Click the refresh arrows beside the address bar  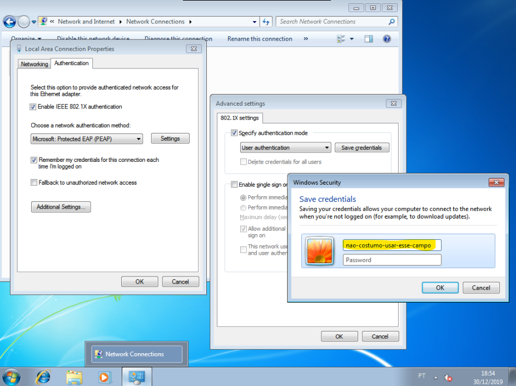(266, 22)
